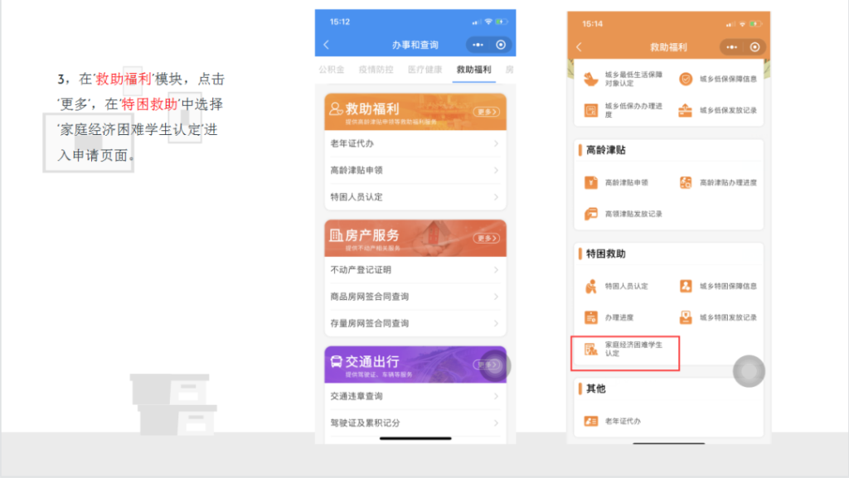Tap the 办理进度 icon under 特困救助

pyautogui.click(x=591, y=317)
